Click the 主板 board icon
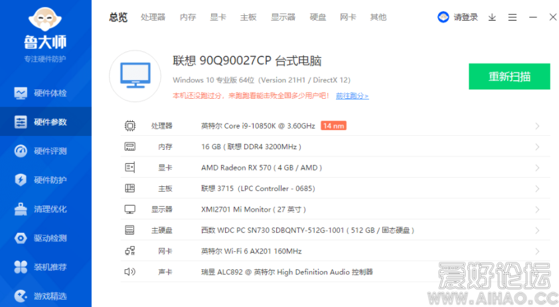 click(129, 188)
